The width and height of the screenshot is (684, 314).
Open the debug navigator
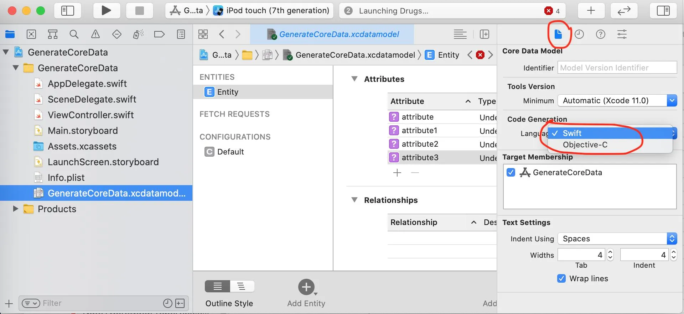coord(138,34)
